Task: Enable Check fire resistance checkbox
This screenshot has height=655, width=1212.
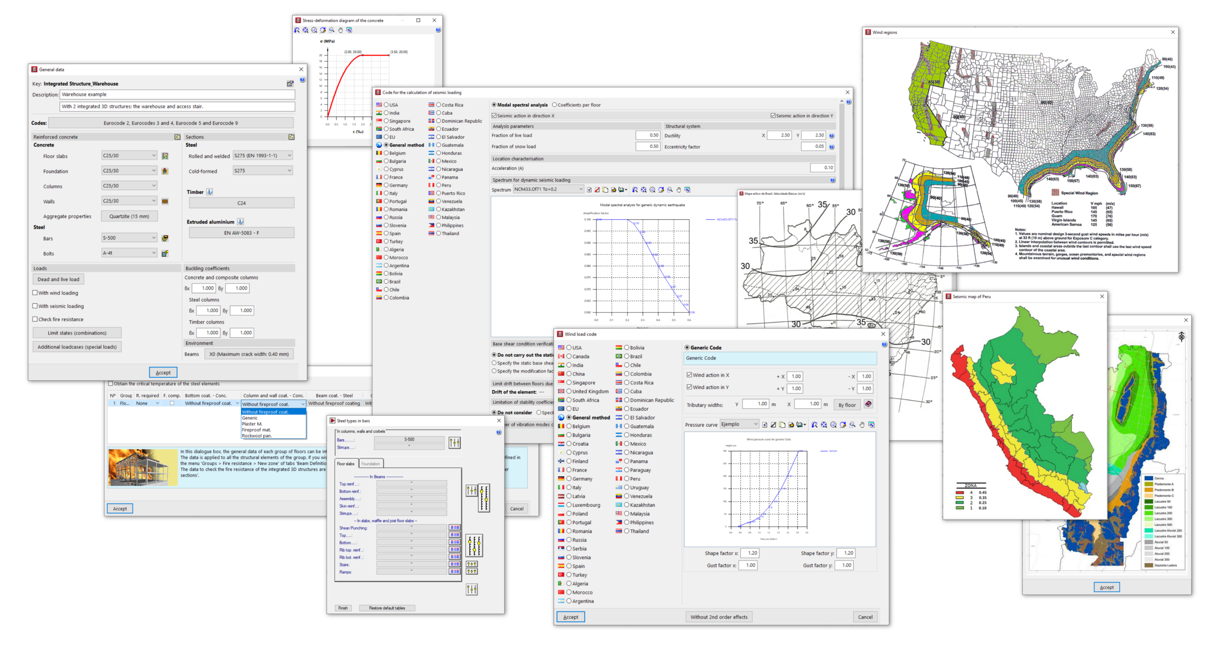Action: pos(35,319)
